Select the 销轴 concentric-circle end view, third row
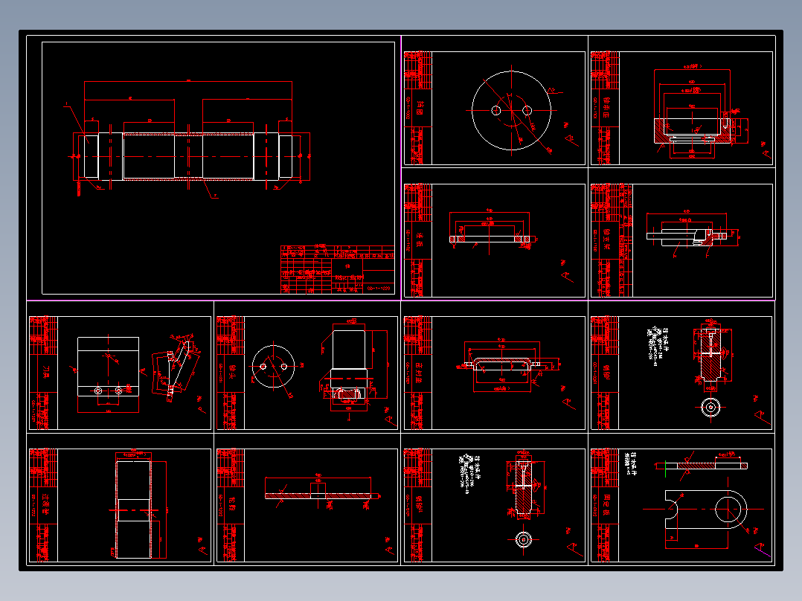 pos(710,408)
